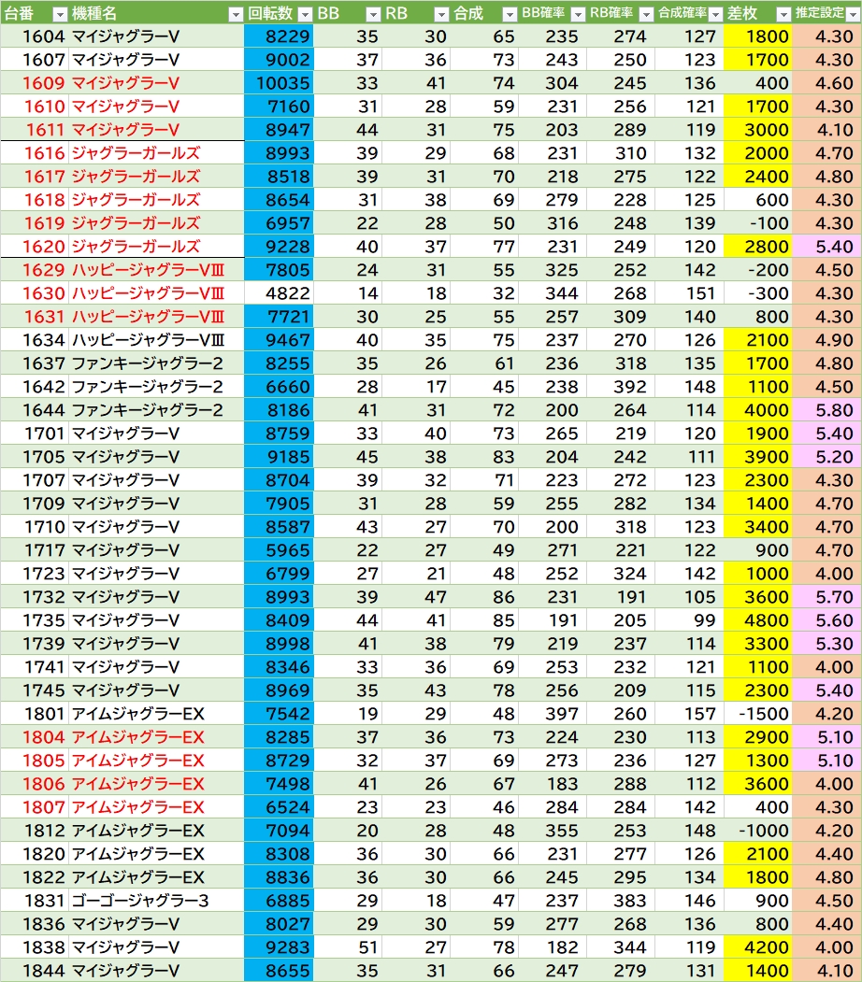Select rotation count cell 10035
Viewport: 862px width, 982px height.
coord(279,82)
